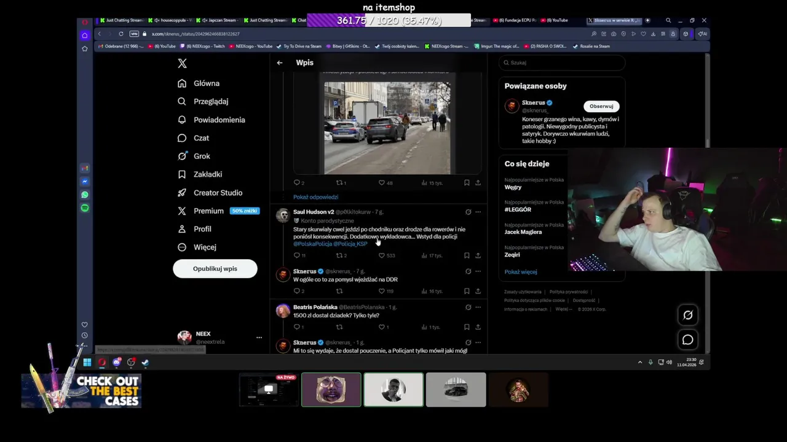Click Pokaż więcej under trends
This screenshot has width=787, height=442.
click(521, 272)
